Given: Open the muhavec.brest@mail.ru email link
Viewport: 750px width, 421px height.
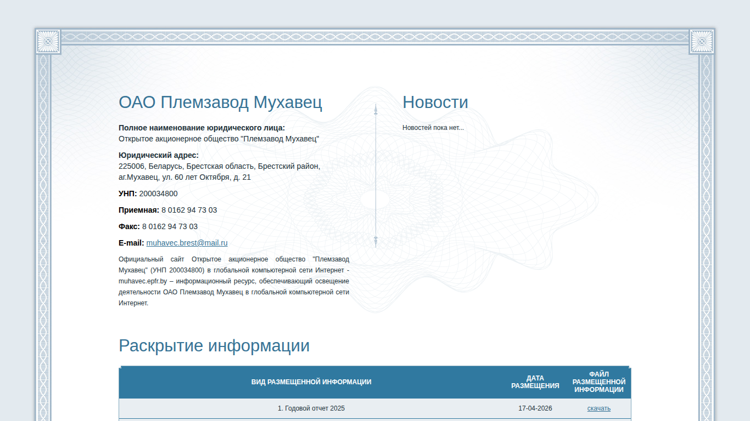Looking at the screenshot, I should [187, 243].
